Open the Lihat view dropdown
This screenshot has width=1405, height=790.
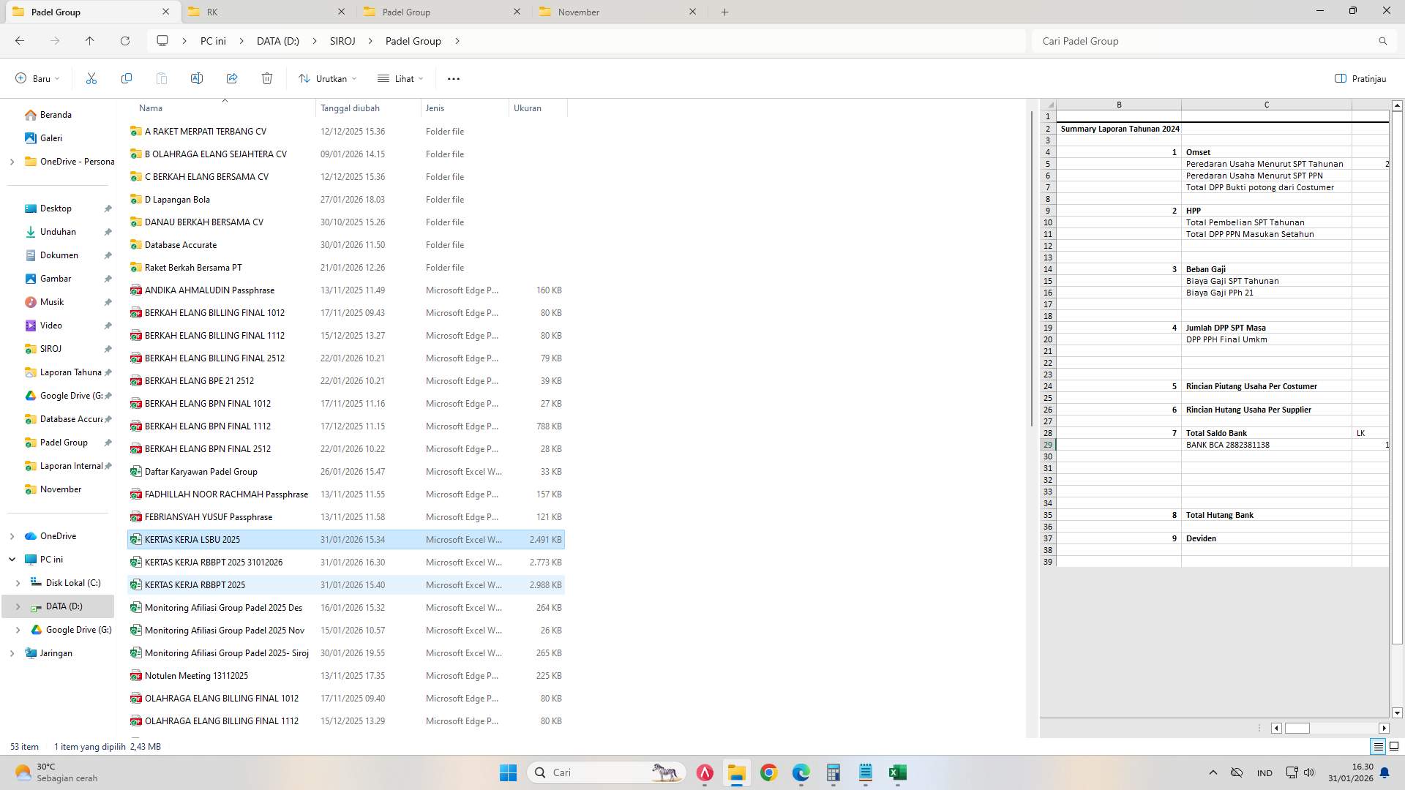pos(400,78)
